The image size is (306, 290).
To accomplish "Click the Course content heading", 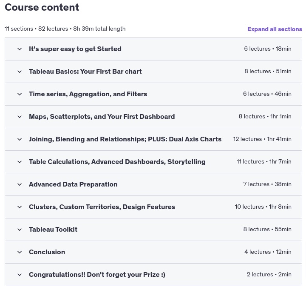I will 42,7.
